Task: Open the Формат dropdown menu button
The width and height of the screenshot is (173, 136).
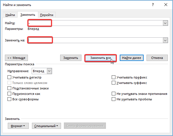Action: click(18, 126)
